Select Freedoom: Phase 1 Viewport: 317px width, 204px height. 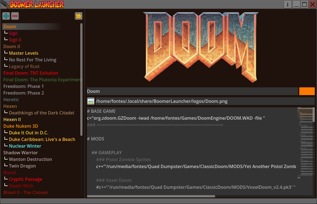coord(24,86)
